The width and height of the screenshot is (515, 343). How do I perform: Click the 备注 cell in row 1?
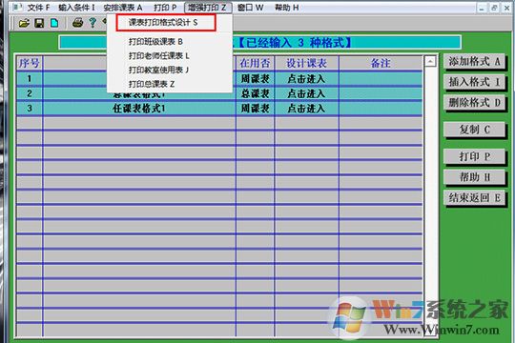381,79
